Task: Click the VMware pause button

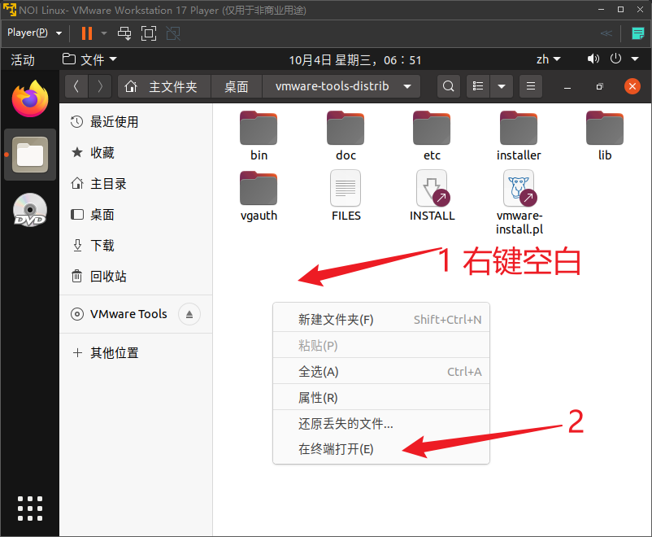Action: click(87, 33)
